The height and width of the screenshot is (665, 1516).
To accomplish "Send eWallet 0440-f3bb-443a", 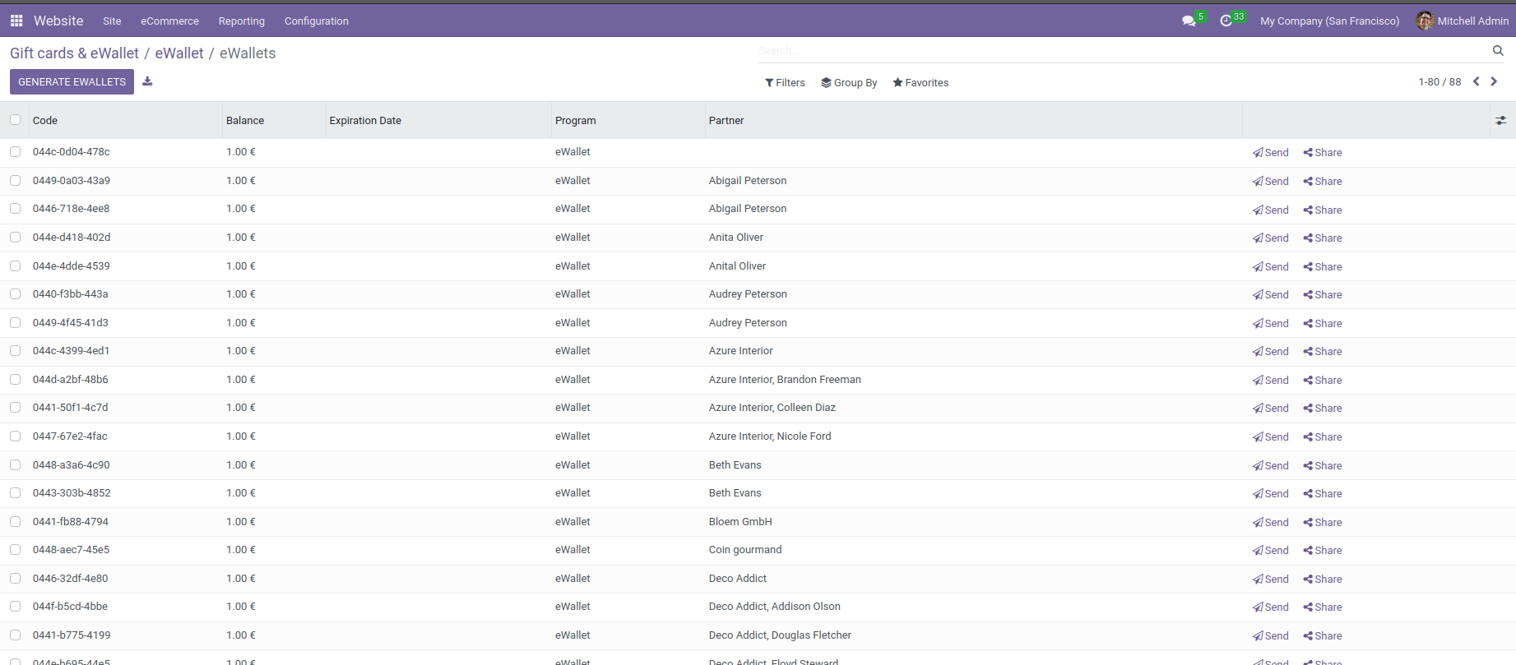I will (1271, 295).
